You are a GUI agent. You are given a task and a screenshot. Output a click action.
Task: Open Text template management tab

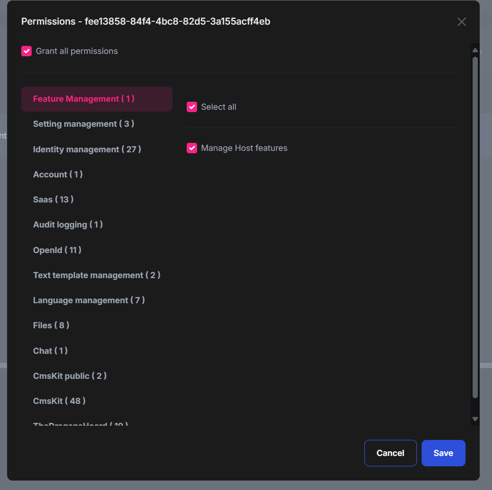(x=96, y=275)
